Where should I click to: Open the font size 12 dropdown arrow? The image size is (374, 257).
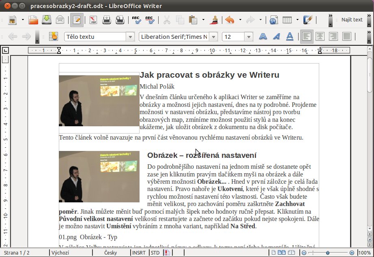(x=249, y=37)
